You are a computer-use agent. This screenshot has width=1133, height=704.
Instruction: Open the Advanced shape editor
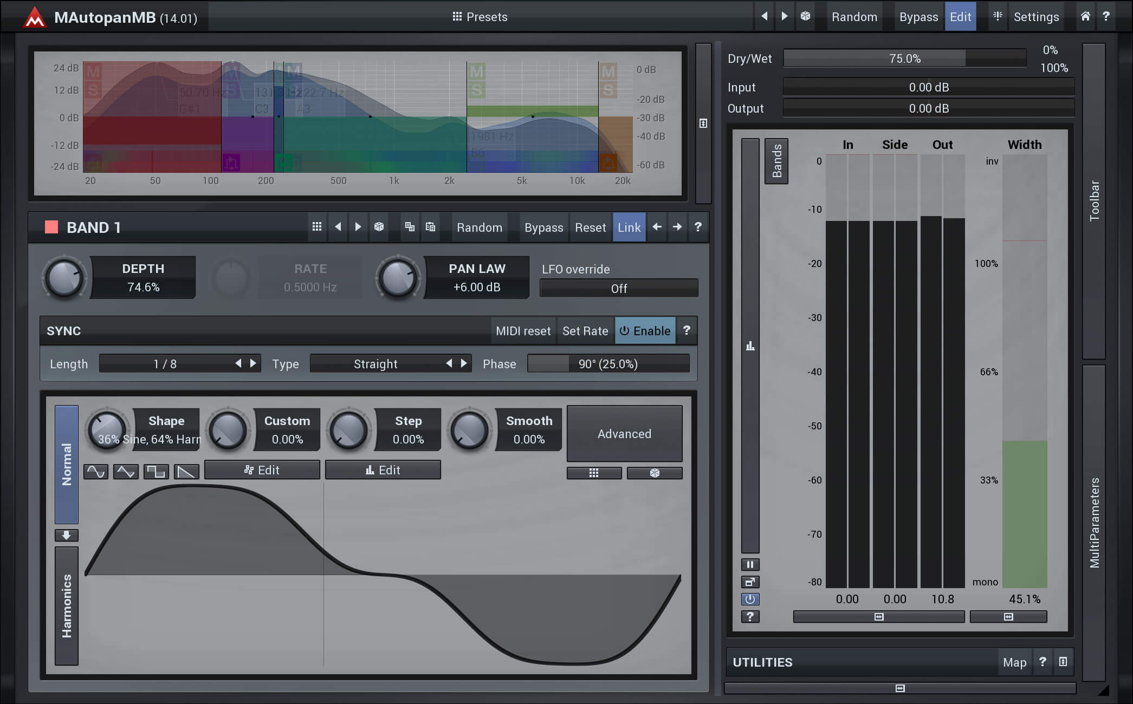(x=624, y=434)
